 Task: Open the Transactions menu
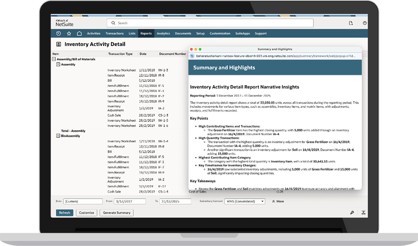(114, 33)
